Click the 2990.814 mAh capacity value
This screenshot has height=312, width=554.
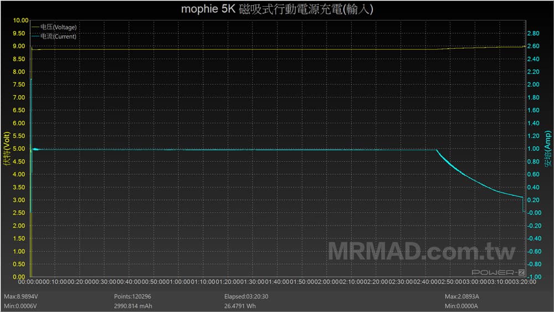pos(133,306)
